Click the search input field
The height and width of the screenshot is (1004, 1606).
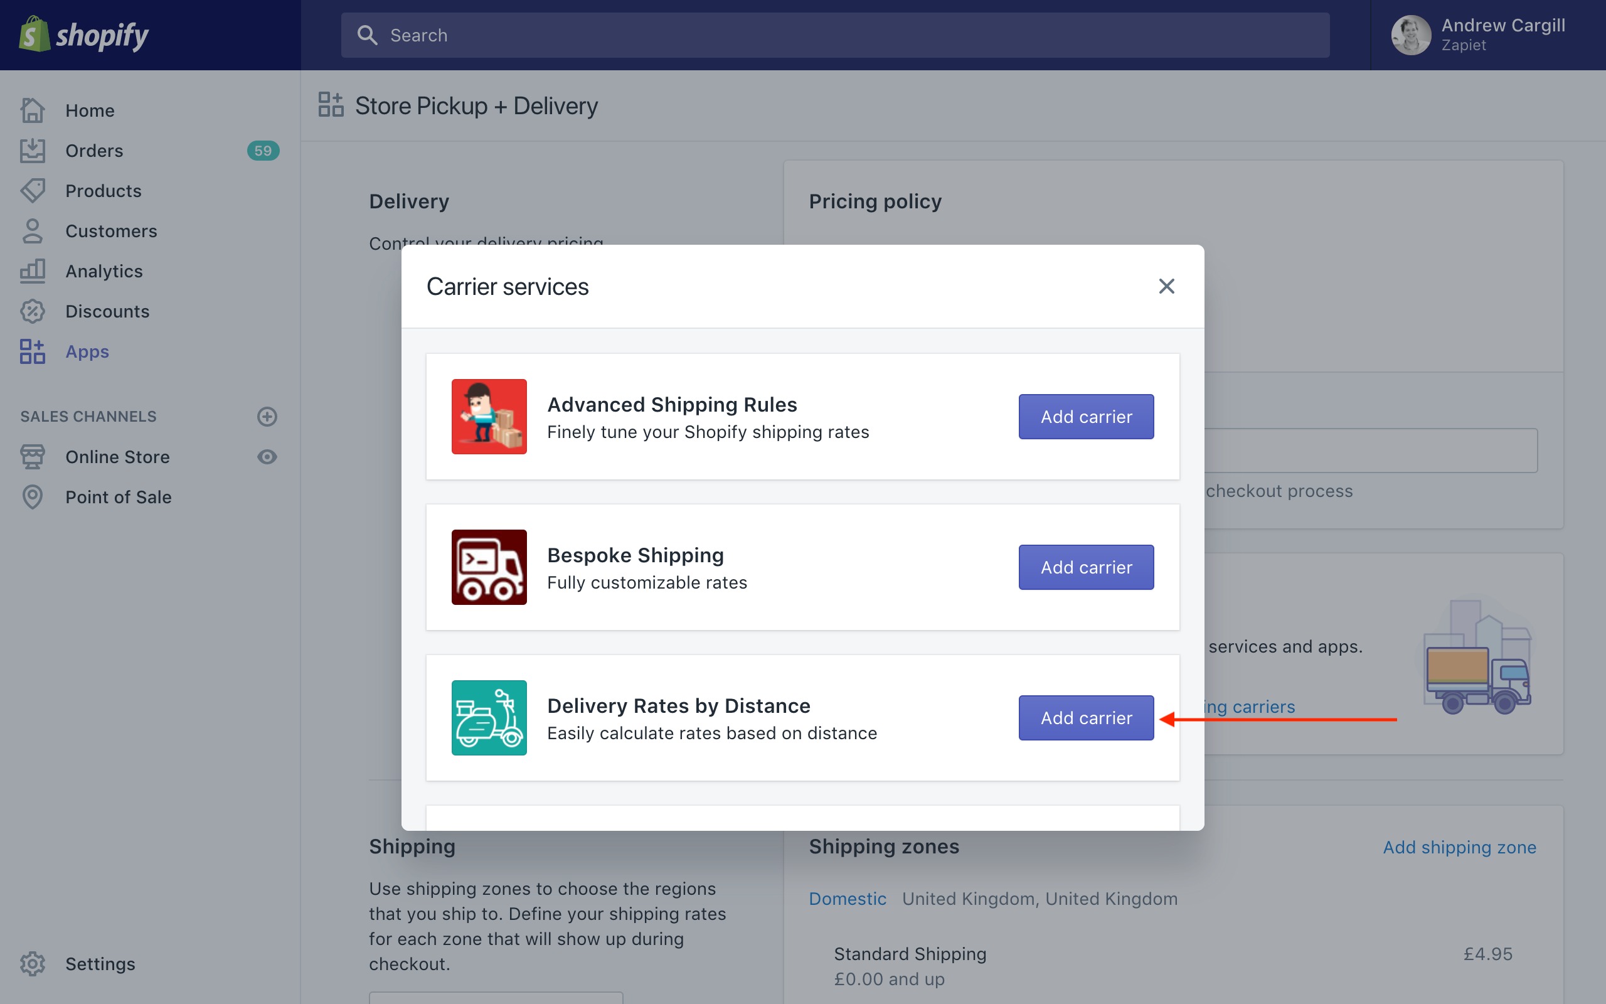[x=835, y=35]
